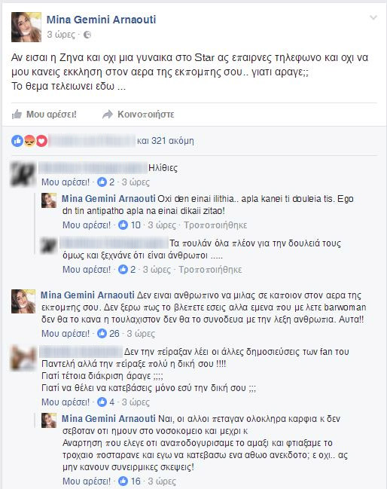Image resolution: width=387 pixels, height=489 pixels.
Task: View the 2 likes on 'Ηλίθιες' comment
Action: [x=106, y=182]
